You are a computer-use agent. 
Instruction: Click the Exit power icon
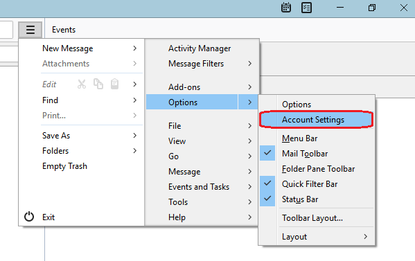pyautogui.click(x=29, y=217)
